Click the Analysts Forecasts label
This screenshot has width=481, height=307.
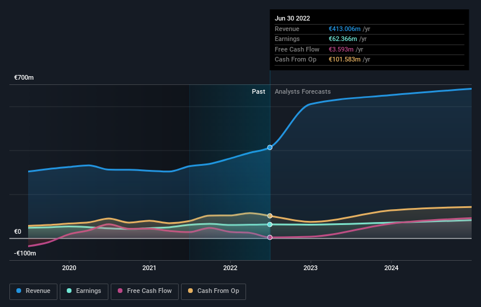click(302, 91)
